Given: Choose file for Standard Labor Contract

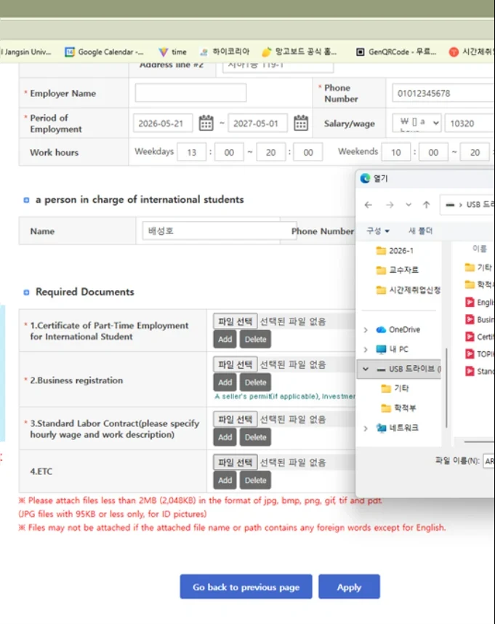Looking at the screenshot, I should click(x=236, y=419).
